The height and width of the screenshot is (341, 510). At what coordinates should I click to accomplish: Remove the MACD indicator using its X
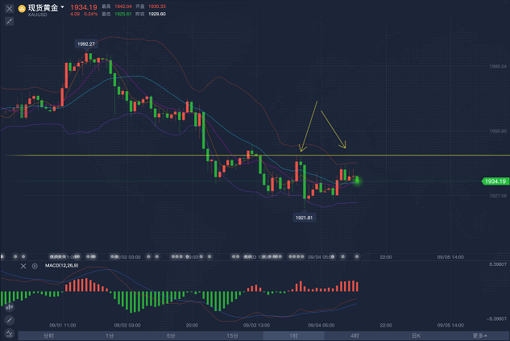[23, 265]
